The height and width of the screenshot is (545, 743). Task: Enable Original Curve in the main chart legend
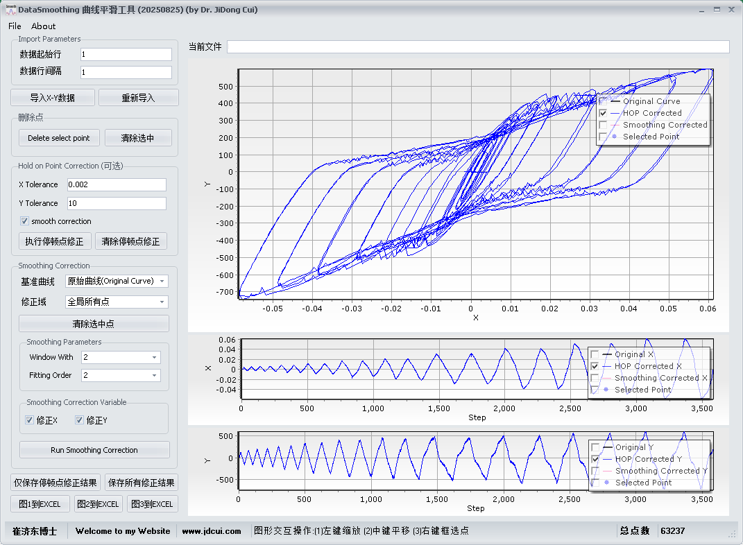click(603, 101)
